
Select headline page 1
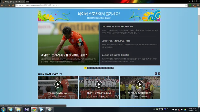85,68
